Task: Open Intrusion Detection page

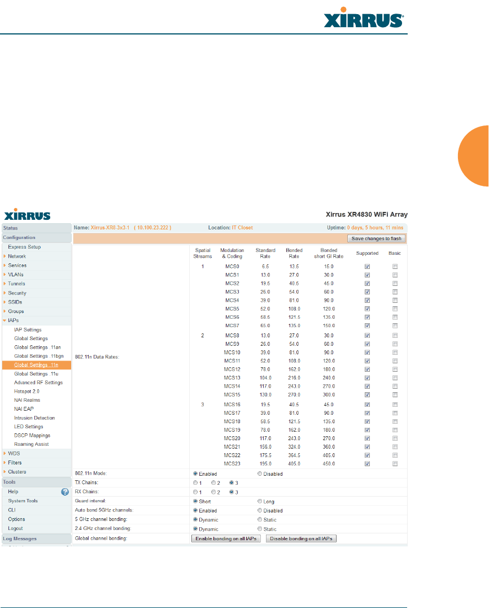Action: point(34,418)
